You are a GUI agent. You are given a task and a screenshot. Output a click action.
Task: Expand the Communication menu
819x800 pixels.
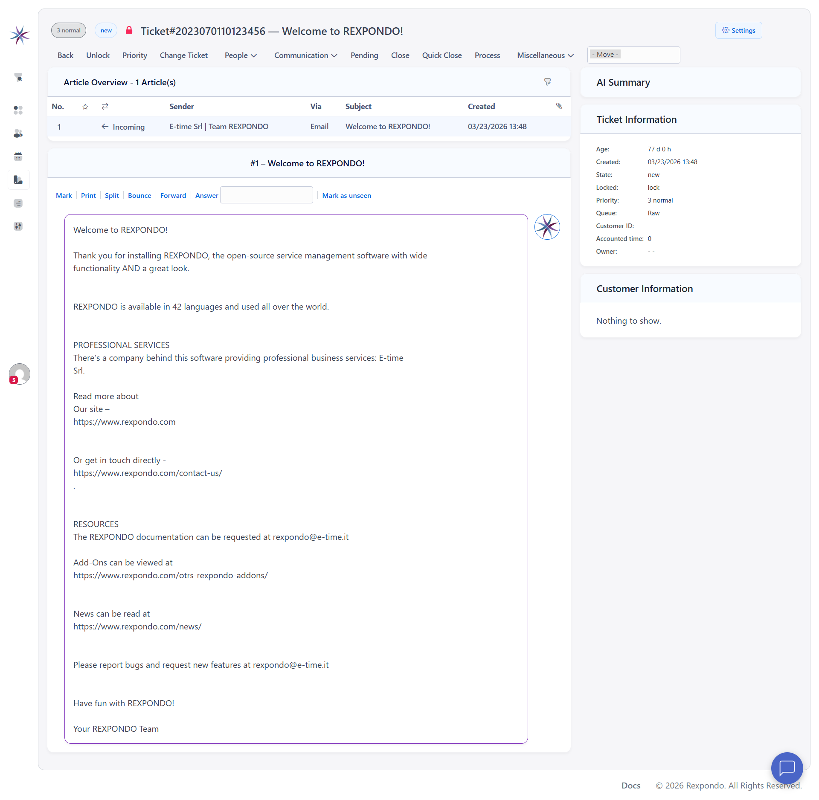pyautogui.click(x=306, y=55)
